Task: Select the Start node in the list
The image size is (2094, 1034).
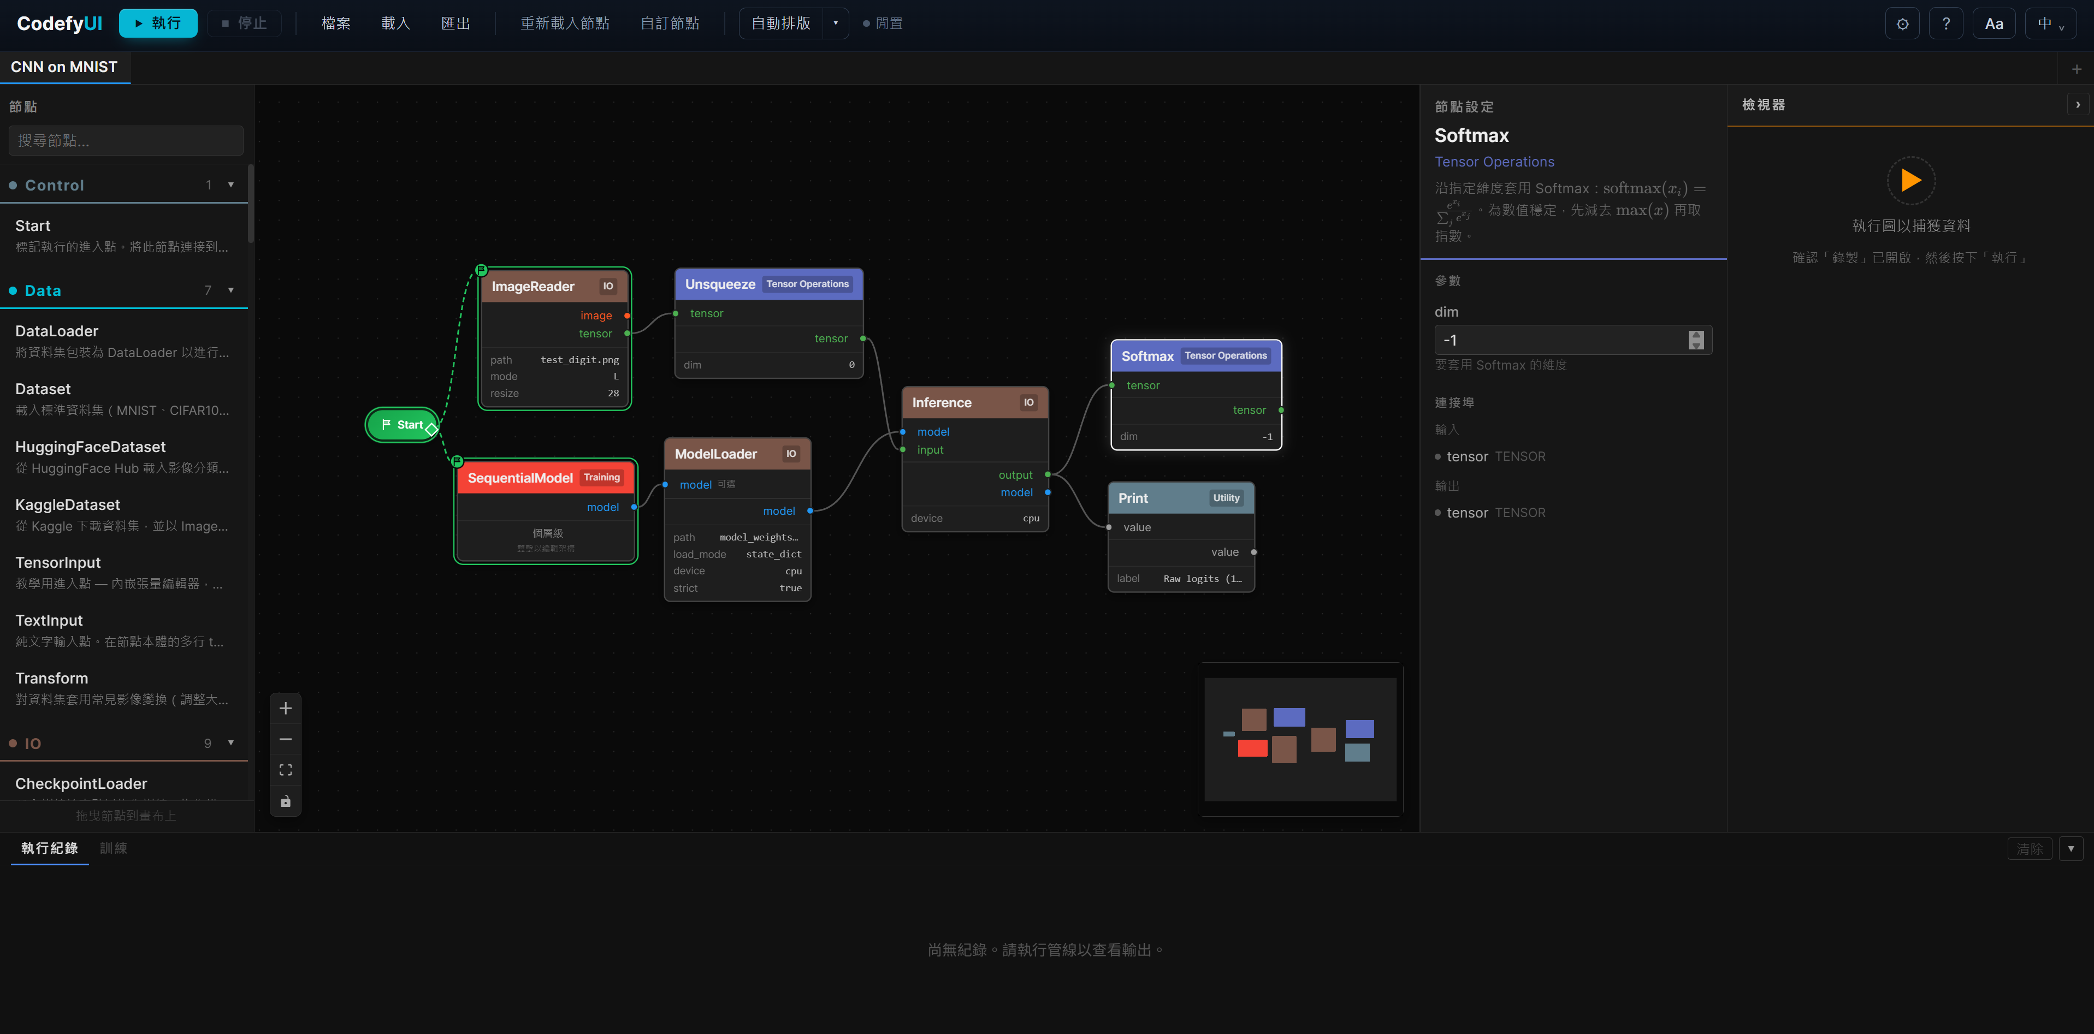Action: [x=123, y=235]
